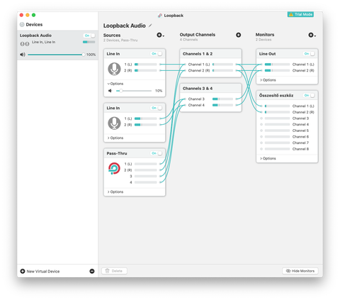Click the Devices heading in the sidebar
This screenshot has width=340, height=300.
coord(34,25)
